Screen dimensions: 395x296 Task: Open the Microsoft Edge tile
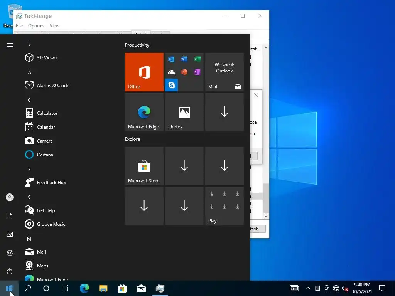pos(144,112)
